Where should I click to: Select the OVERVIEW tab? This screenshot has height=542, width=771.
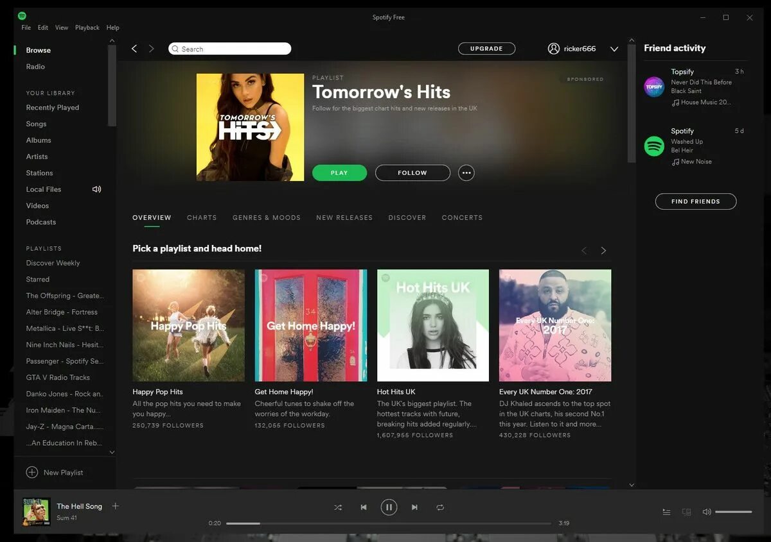click(152, 217)
